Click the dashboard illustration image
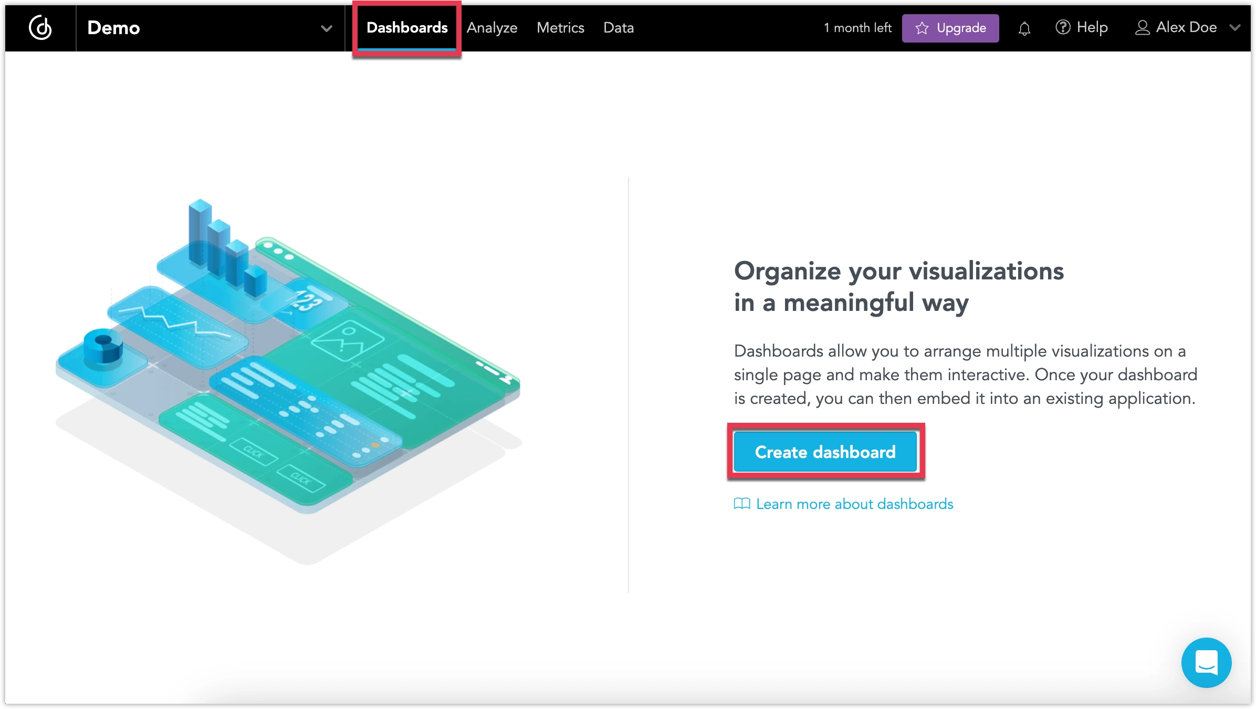Viewport: 1256px width, 709px height. (289, 368)
